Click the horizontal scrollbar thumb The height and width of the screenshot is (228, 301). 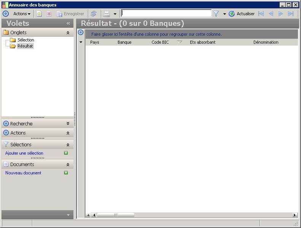click(x=116, y=215)
